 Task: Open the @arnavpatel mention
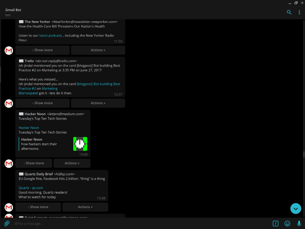pyautogui.click(x=28, y=93)
